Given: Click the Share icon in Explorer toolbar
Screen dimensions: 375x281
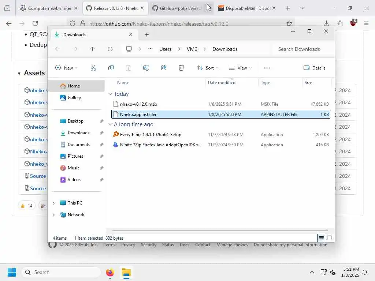Looking at the screenshot, I should point(164,68).
